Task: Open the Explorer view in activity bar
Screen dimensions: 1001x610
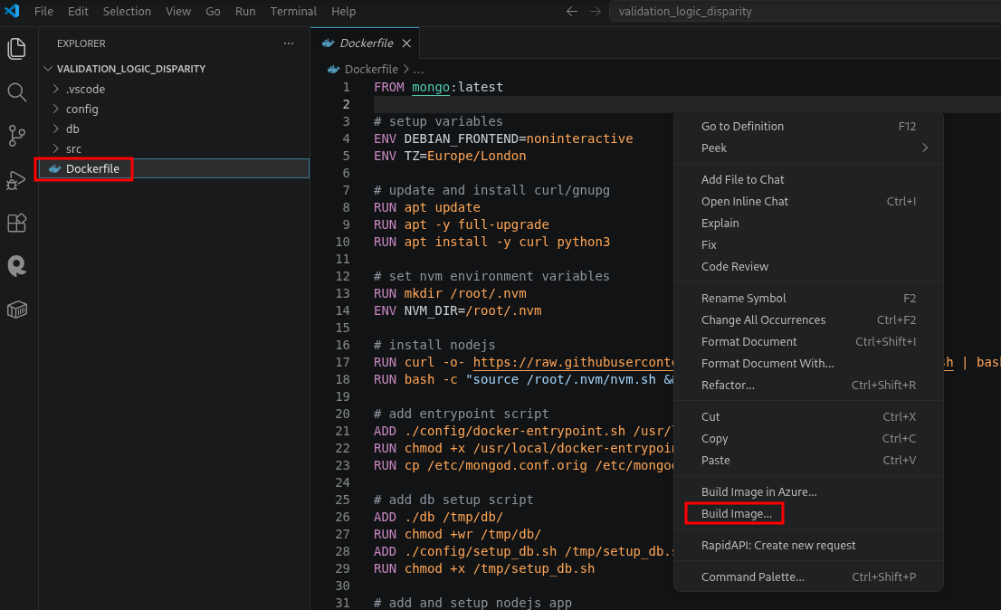Action: pos(16,49)
